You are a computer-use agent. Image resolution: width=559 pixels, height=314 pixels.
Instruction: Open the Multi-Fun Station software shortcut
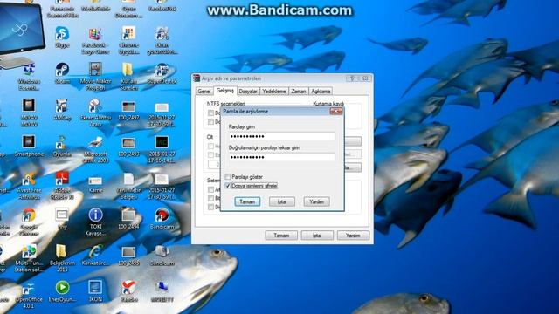click(x=29, y=258)
